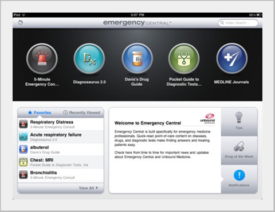Switch to the Favorites tab
The width and height of the screenshot is (275, 212).
[40, 113]
